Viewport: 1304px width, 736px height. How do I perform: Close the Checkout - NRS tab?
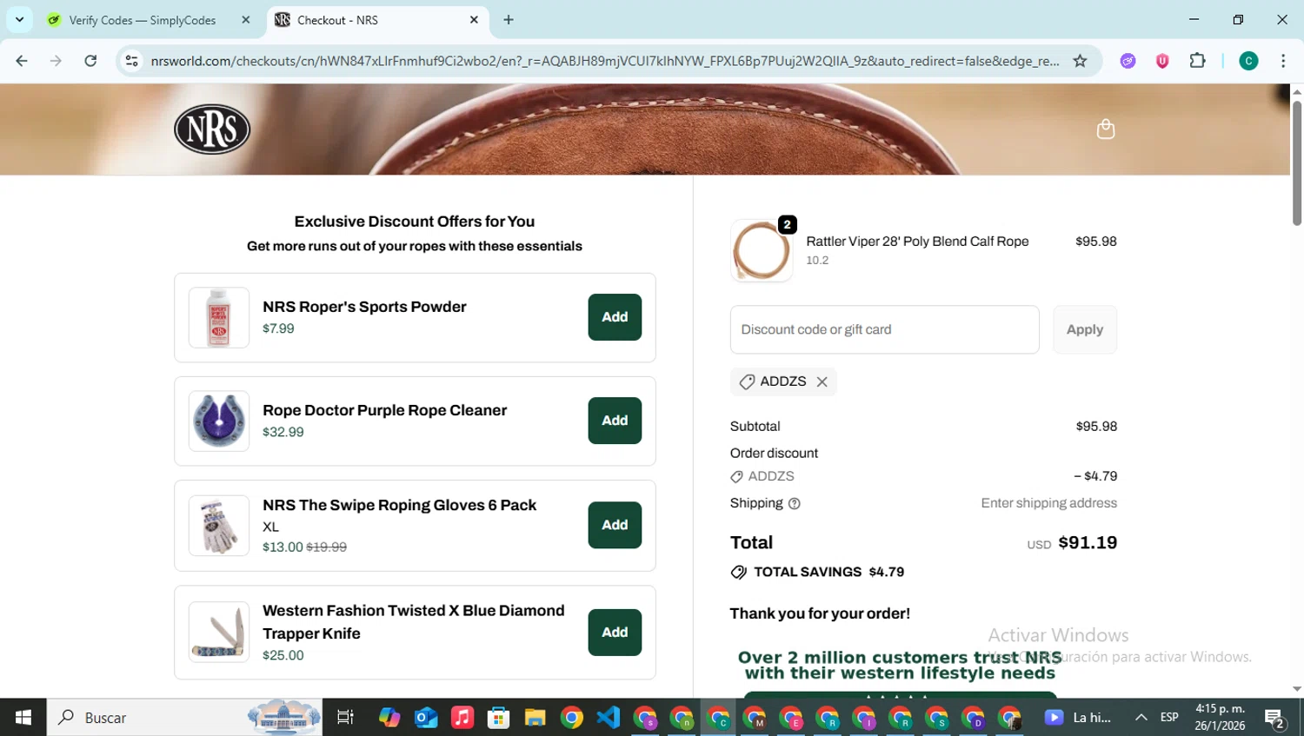(x=474, y=20)
